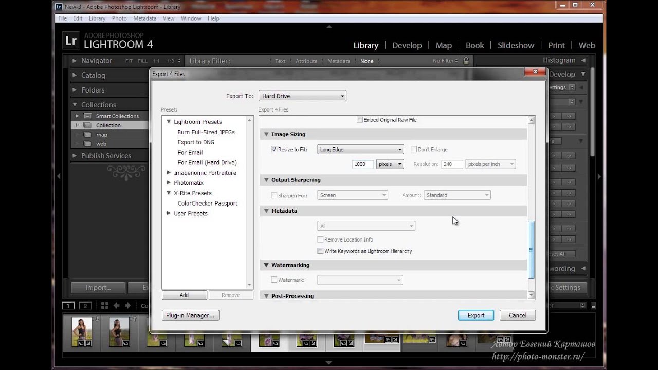Collapse the Lightroom Presets group
658x370 pixels.
coord(169,122)
